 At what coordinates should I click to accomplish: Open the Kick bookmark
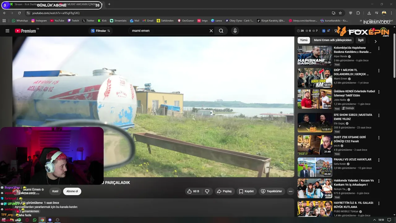tap(102, 21)
